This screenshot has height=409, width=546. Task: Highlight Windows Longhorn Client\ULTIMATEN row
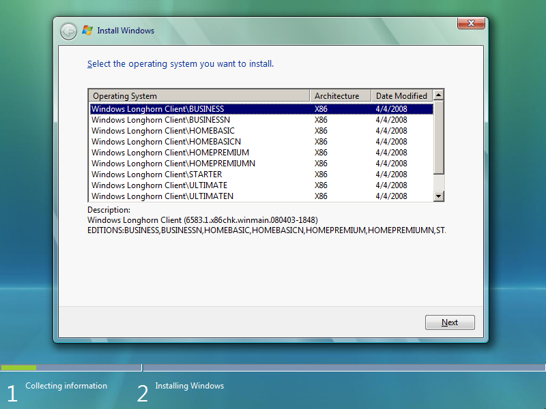[261, 196]
